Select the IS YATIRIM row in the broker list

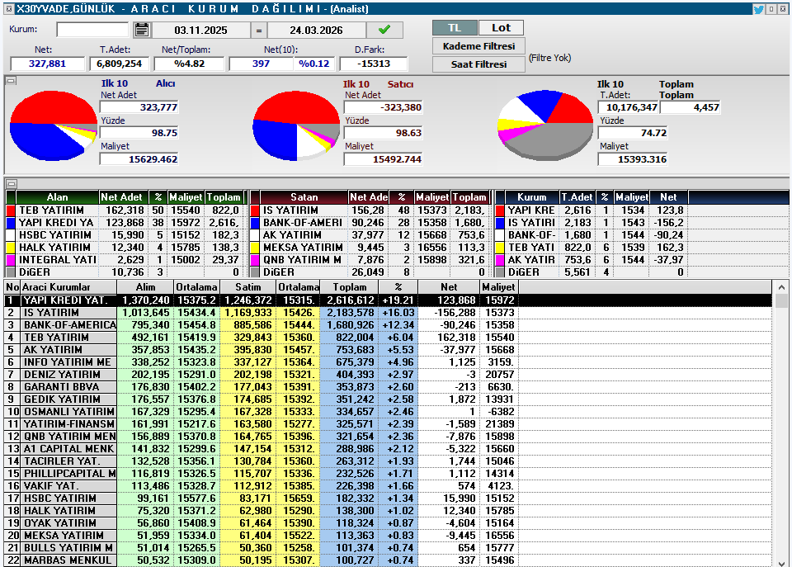[x=63, y=313]
